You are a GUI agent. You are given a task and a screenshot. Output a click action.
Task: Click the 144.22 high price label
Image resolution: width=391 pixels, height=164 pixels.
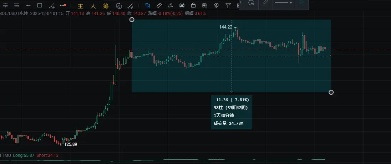[226, 27]
